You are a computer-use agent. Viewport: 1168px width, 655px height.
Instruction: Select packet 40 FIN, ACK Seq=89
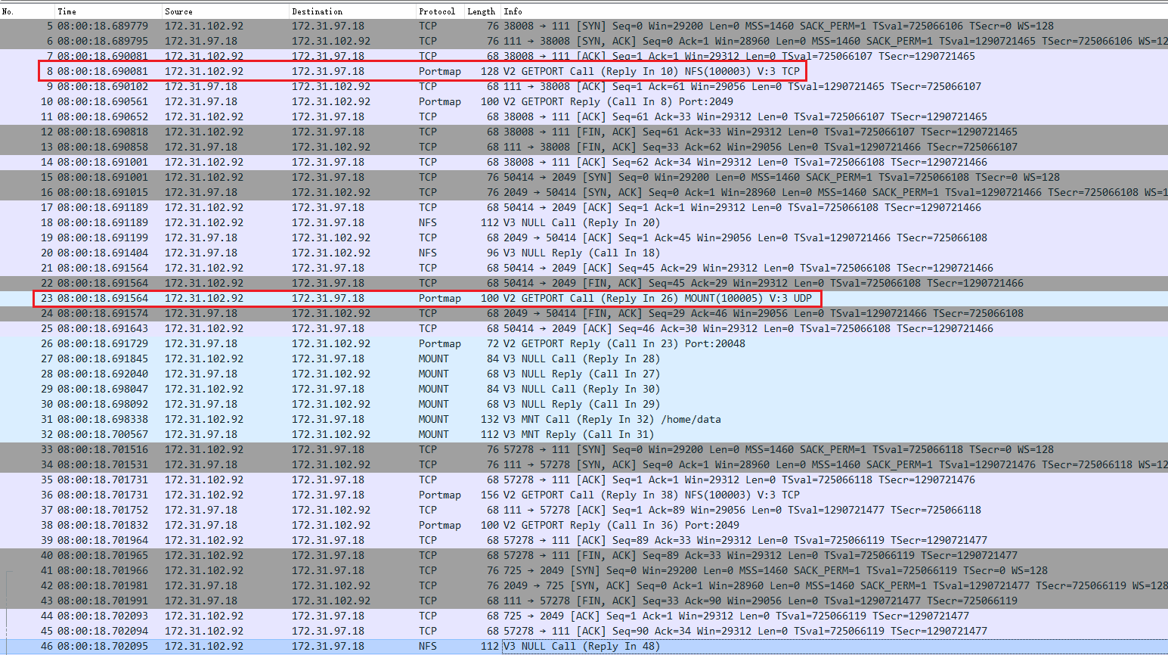(584, 555)
